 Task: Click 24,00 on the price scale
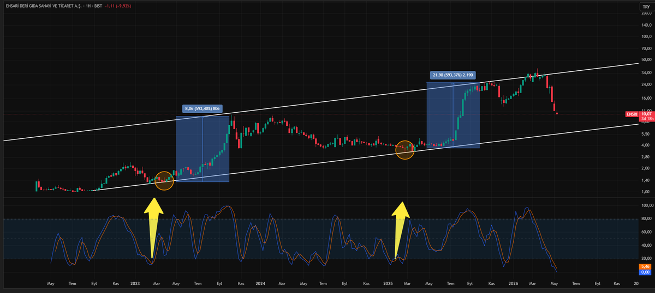click(x=646, y=84)
